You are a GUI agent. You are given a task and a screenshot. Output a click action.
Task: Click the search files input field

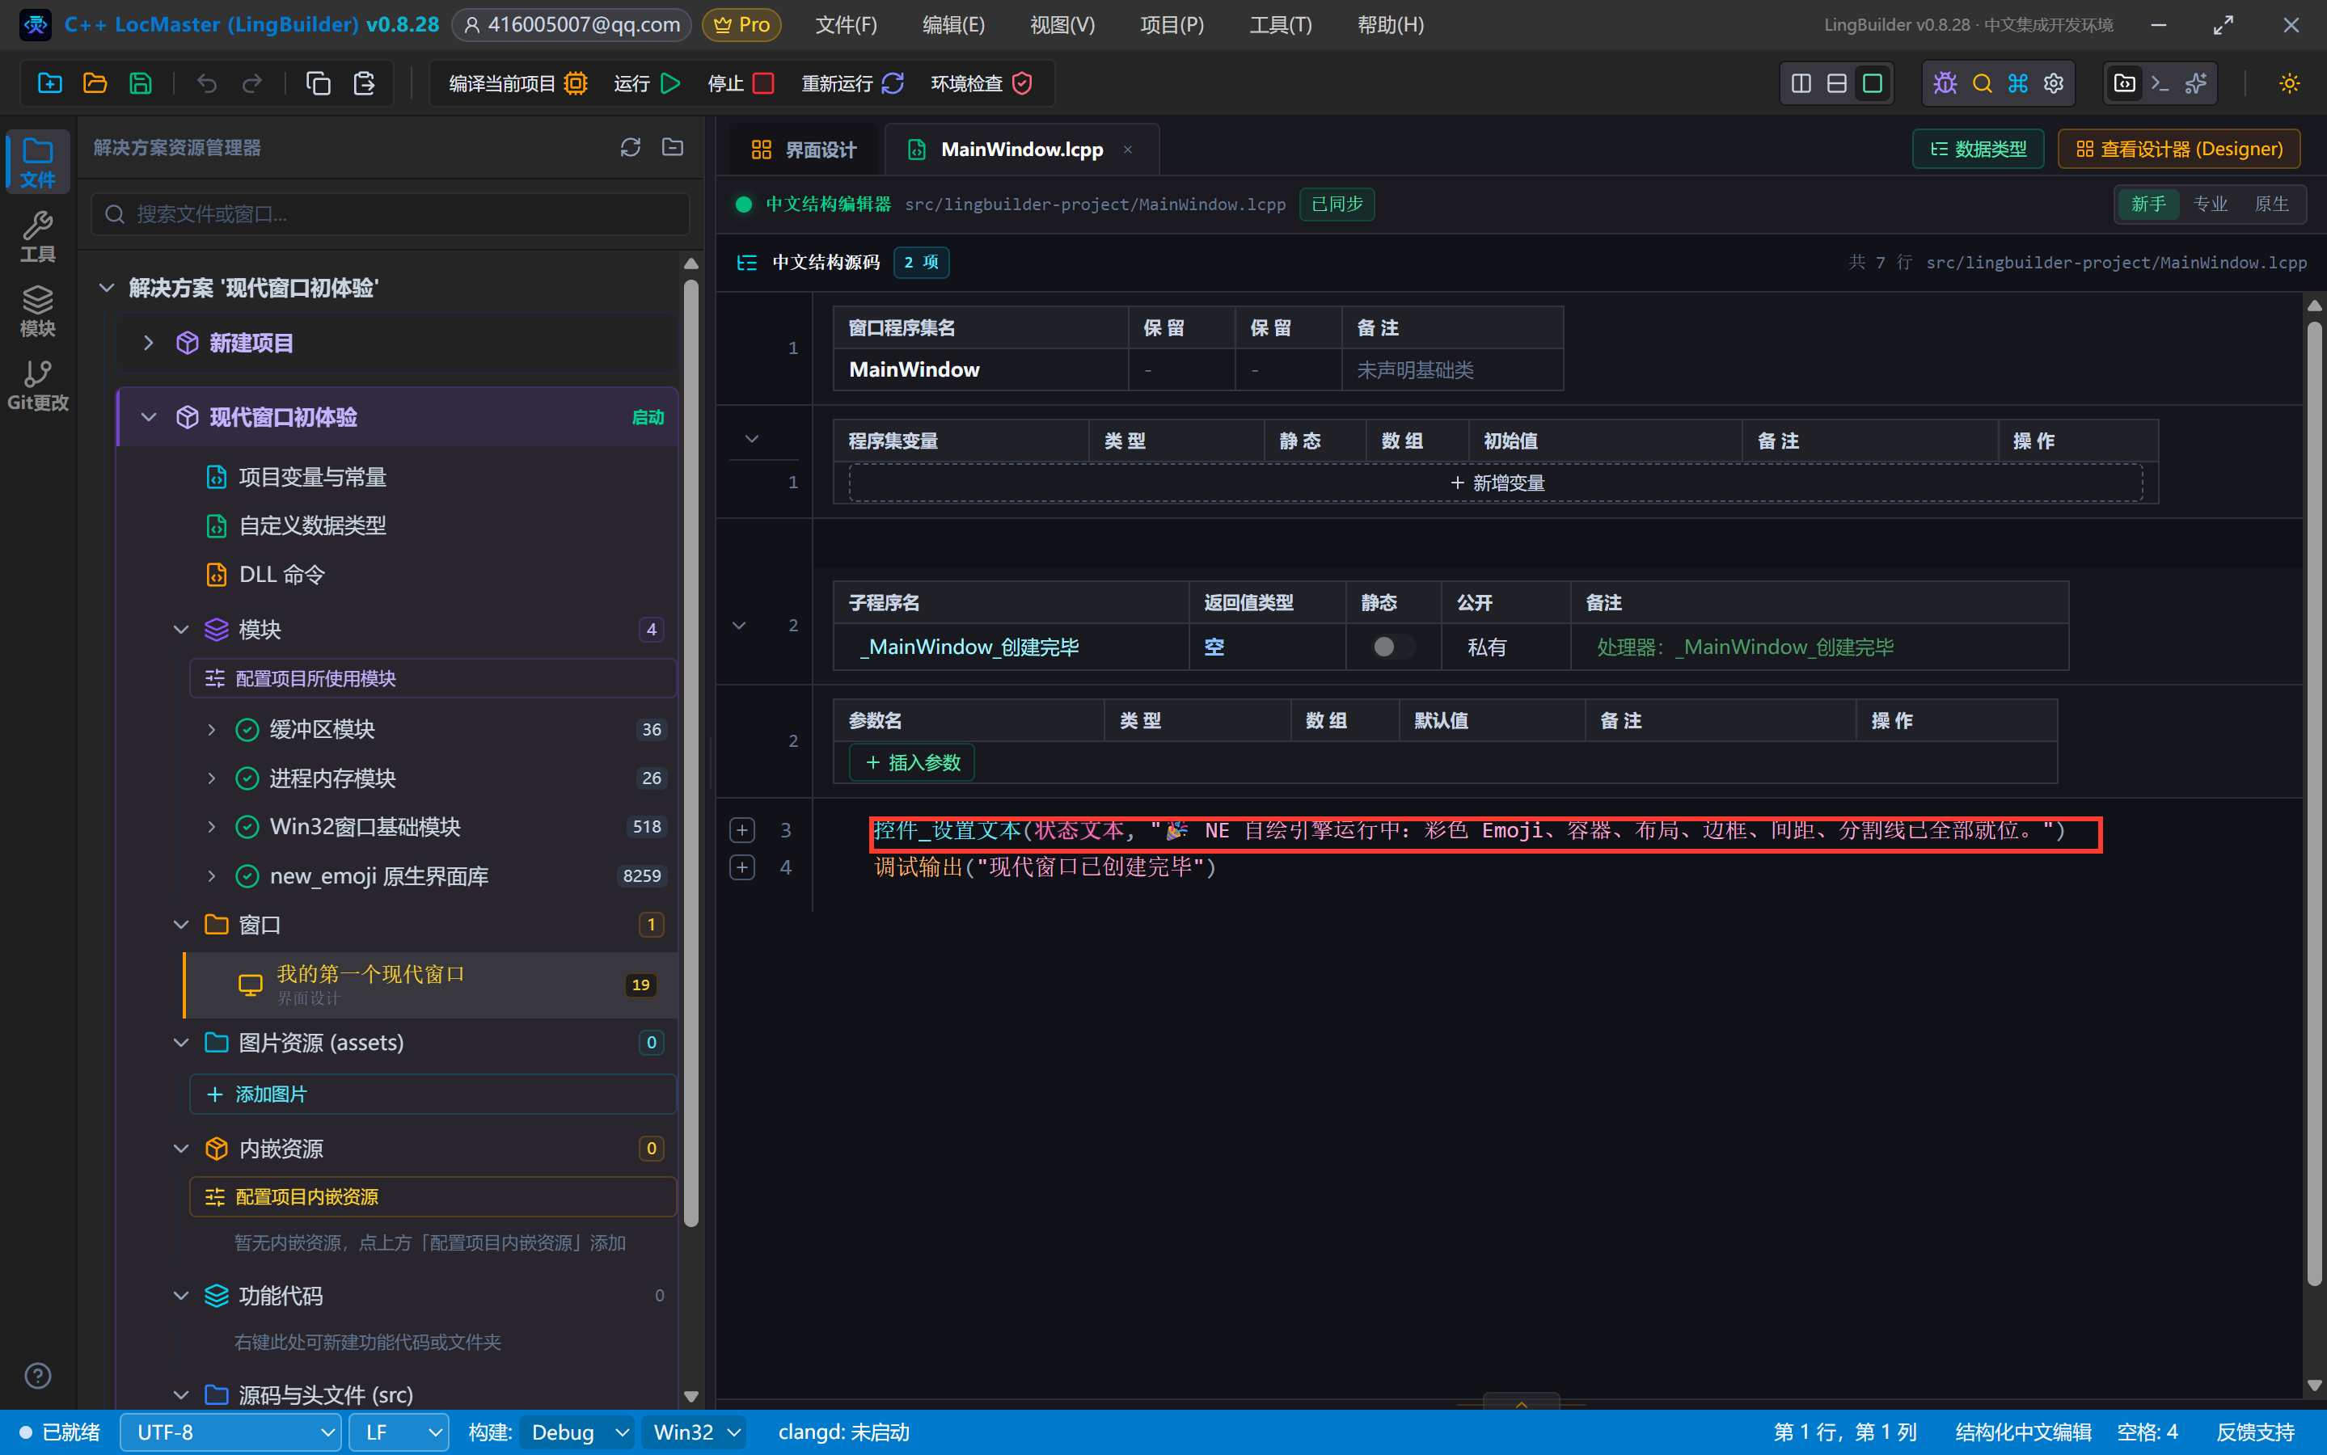point(390,213)
